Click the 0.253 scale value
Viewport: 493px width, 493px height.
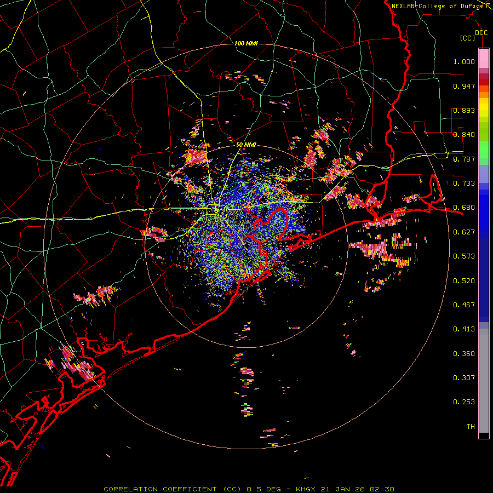pos(464,402)
